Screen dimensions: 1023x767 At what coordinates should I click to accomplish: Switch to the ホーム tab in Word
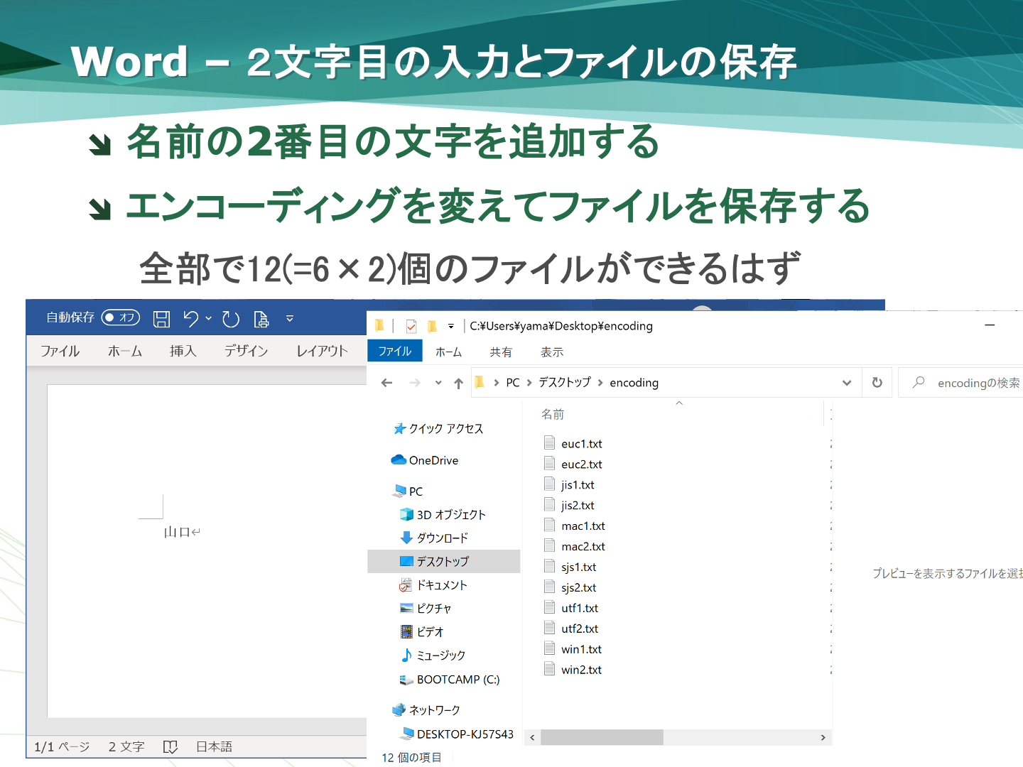pos(125,351)
